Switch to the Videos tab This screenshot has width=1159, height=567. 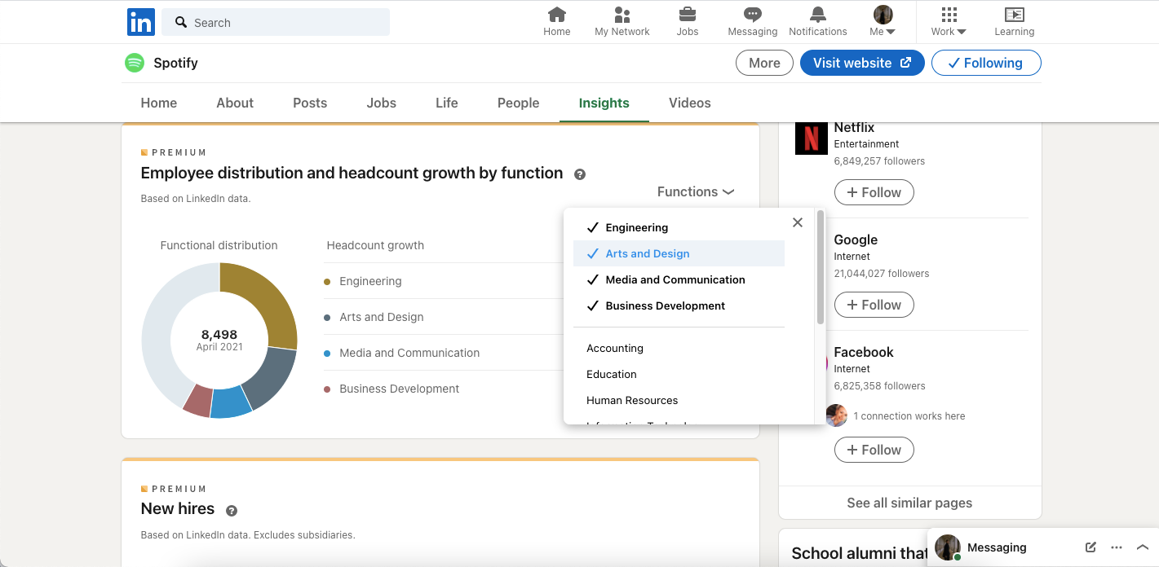(689, 103)
